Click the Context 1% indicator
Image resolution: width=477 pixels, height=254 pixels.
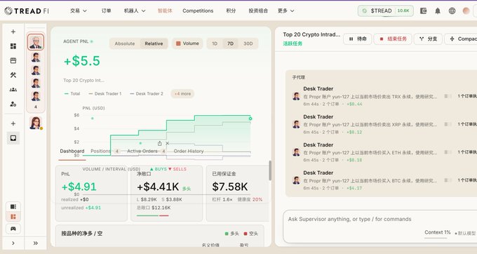tap(437, 232)
